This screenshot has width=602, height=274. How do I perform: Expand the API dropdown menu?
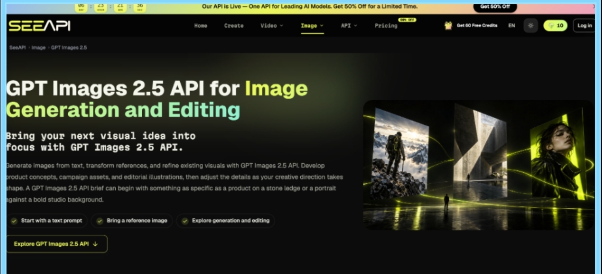pos(349,25)
